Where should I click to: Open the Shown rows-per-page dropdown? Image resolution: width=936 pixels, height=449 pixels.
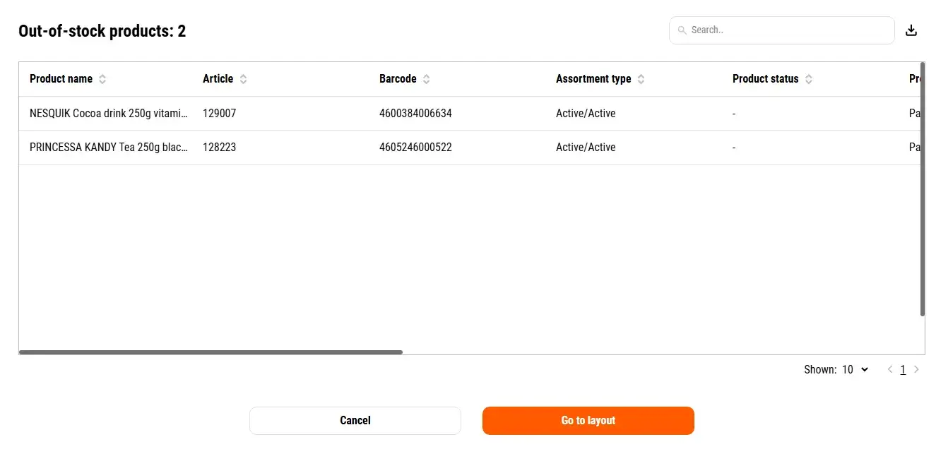point(855,369)
